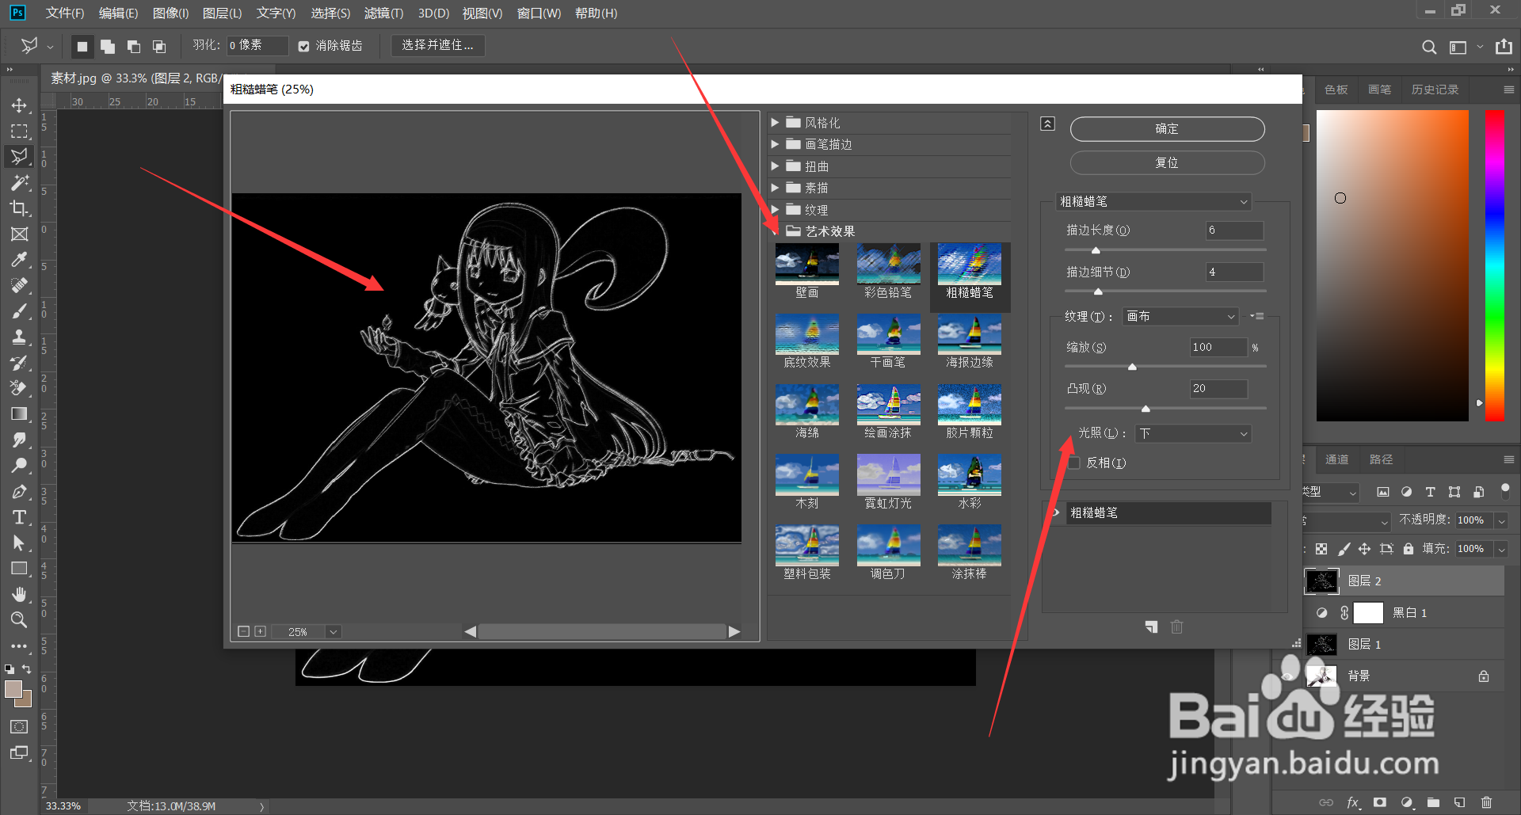
Task: Expand the 画笔描边 filter folder
Action: pyautogui.click(x=775, y=144)
